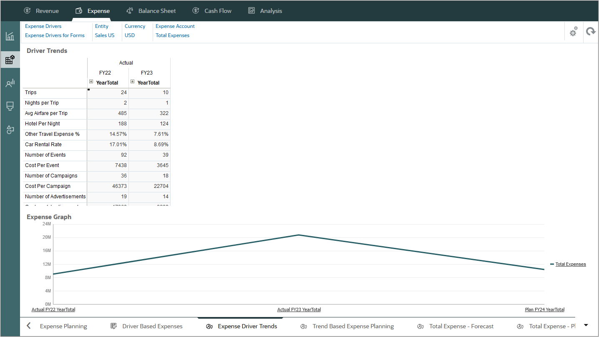599x337 pixels.
Task: Open the dropdown arrow beside Total Expense tabs
Action: 586,325
